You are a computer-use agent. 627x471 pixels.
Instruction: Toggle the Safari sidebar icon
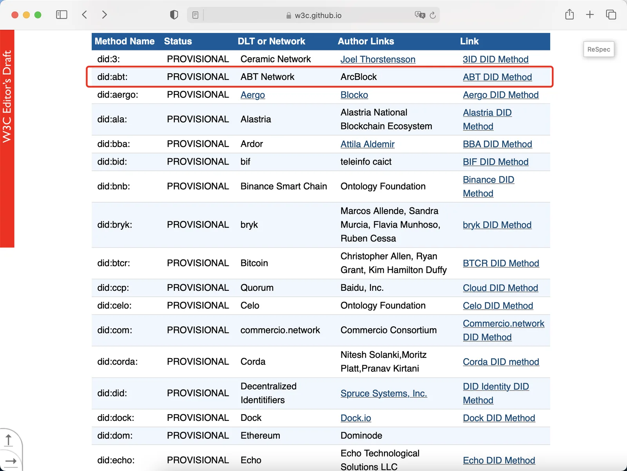(62, 15)
